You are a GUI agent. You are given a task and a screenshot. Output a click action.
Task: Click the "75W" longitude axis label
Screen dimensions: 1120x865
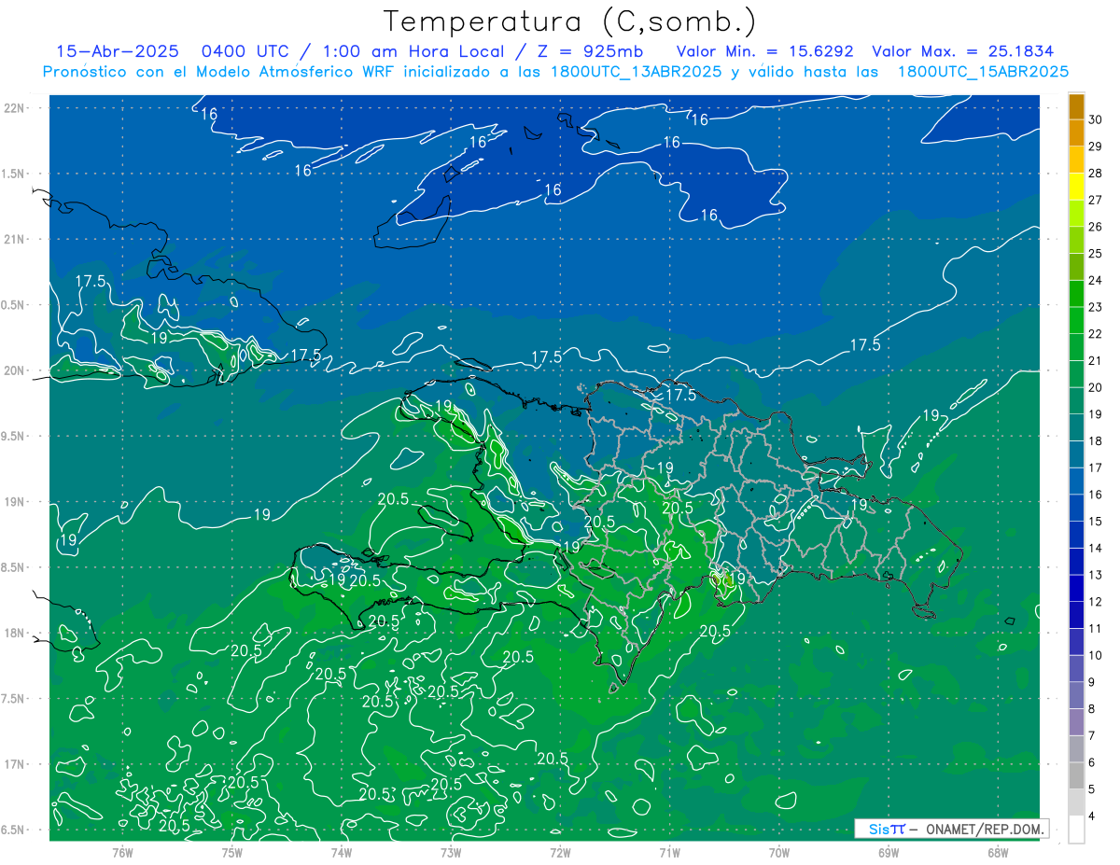coord(231,853)
